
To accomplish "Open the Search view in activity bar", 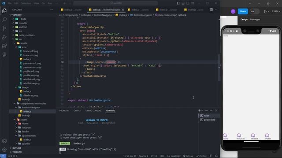I will point(4,19).
